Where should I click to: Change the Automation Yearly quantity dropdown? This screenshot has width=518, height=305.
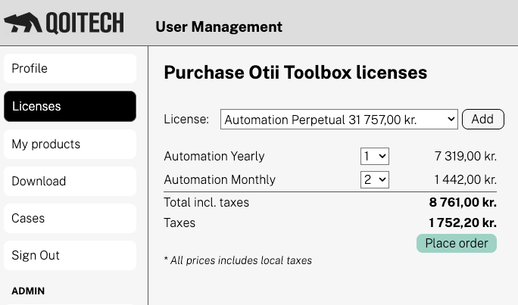375,156
